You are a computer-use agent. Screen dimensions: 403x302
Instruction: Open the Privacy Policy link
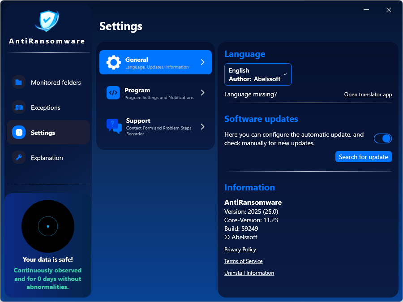click(x=240, y=249)
